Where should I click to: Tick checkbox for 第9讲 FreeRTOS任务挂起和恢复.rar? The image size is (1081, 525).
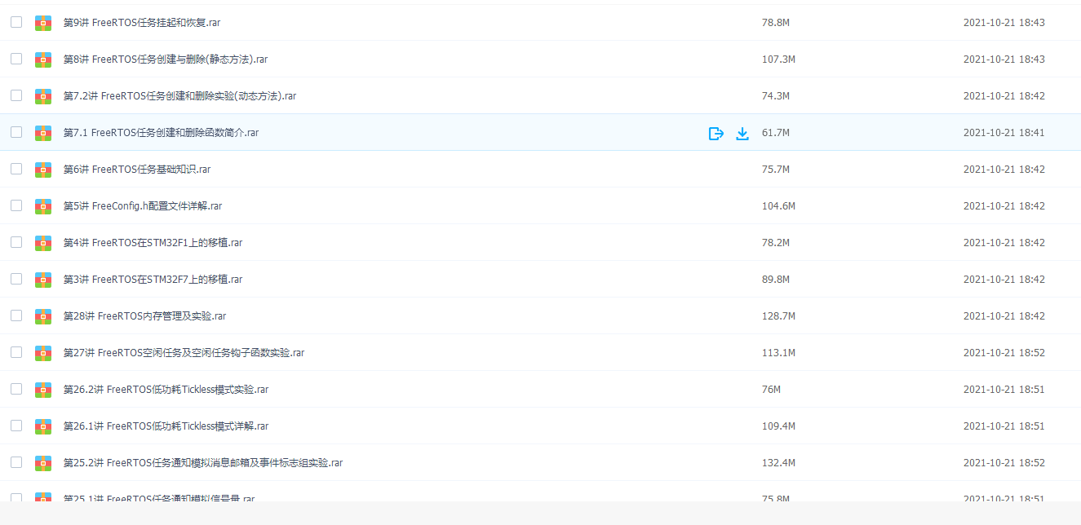(16, 22)
